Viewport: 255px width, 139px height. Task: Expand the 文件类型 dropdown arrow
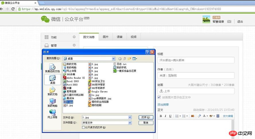point(130,123)
